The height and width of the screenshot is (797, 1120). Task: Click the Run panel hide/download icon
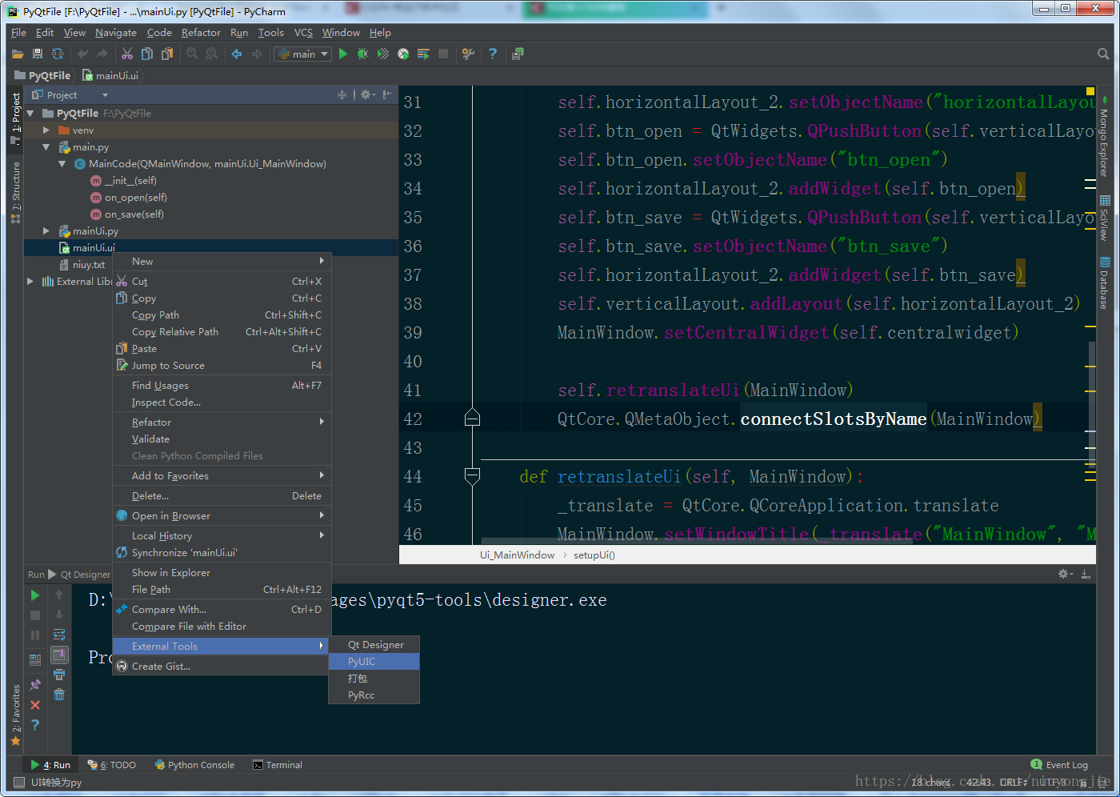pos(1086,574)
